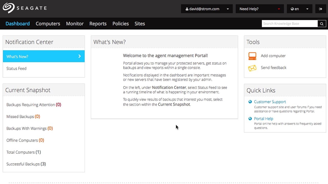Click the Send feedback link
This screenshot has width=328, height=184.
coord(273,68)
